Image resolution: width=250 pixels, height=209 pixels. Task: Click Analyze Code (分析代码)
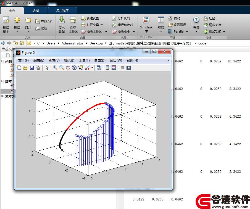tap(121, 18)
